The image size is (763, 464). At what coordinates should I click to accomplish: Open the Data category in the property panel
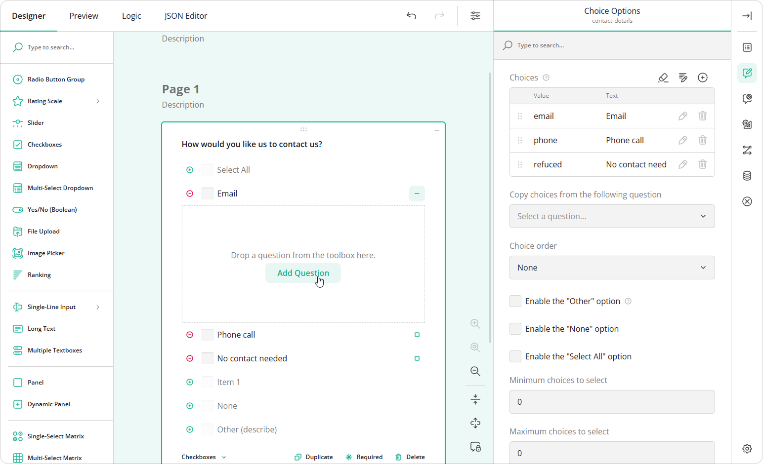click(x=747, y=175)
